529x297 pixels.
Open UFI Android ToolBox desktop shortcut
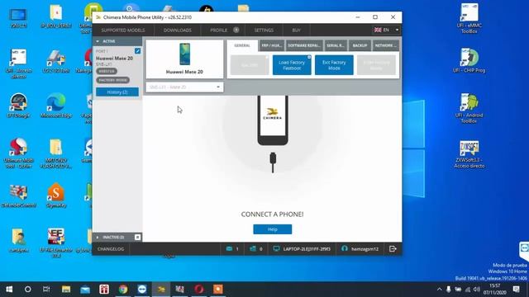469,108
